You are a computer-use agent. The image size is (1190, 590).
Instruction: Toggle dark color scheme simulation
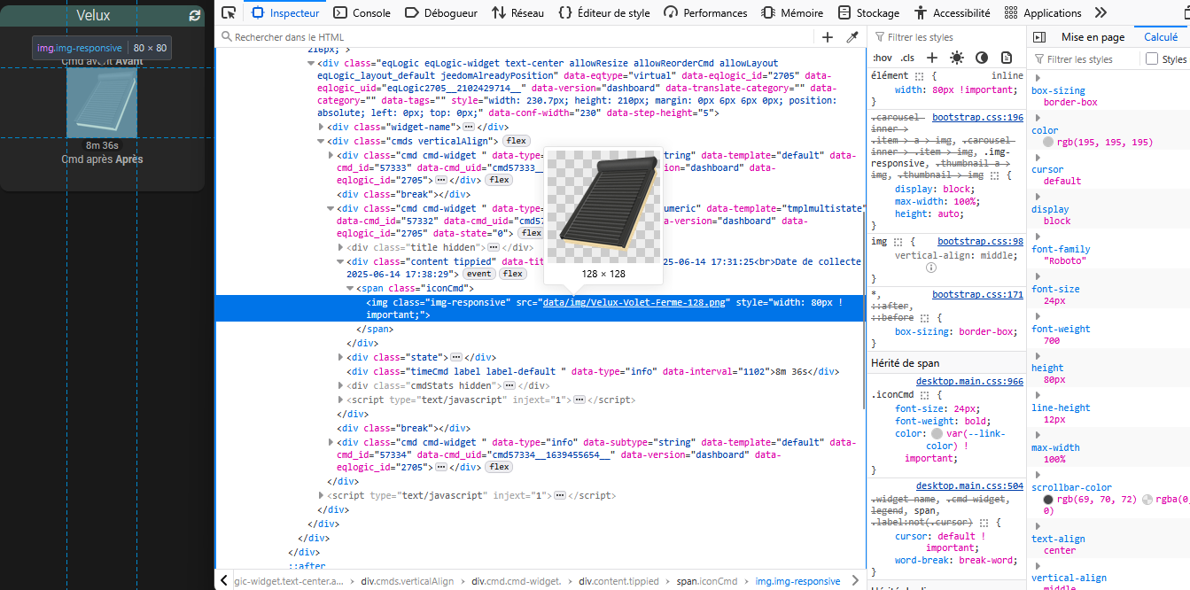click(982, 58)
